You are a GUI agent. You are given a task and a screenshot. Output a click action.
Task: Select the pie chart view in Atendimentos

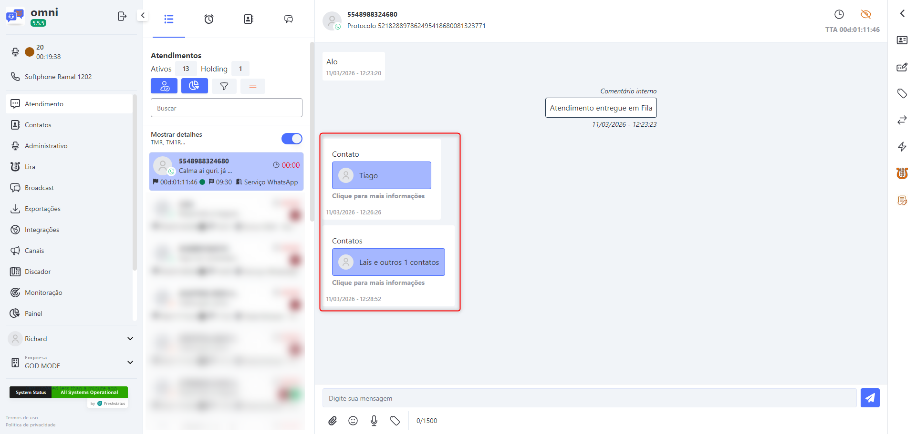[x=194, y=86]
